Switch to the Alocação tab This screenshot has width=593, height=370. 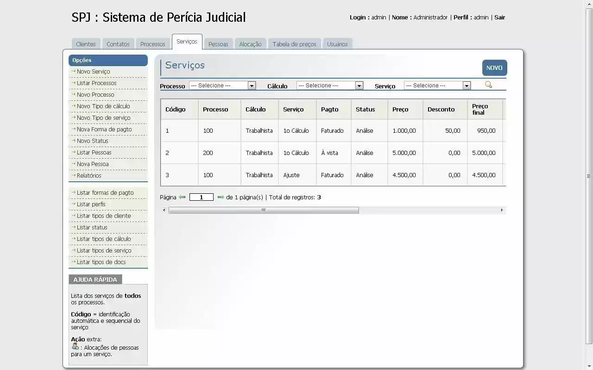pos(250,43)
